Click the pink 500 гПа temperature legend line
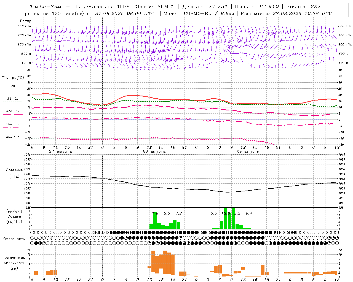Viewport: 353px width, 282px height. [12, 140]
